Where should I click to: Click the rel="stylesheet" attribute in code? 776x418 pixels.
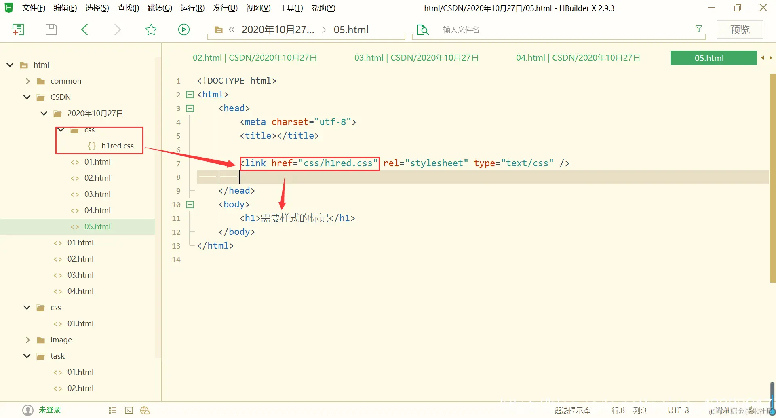[x=426, y=163]
